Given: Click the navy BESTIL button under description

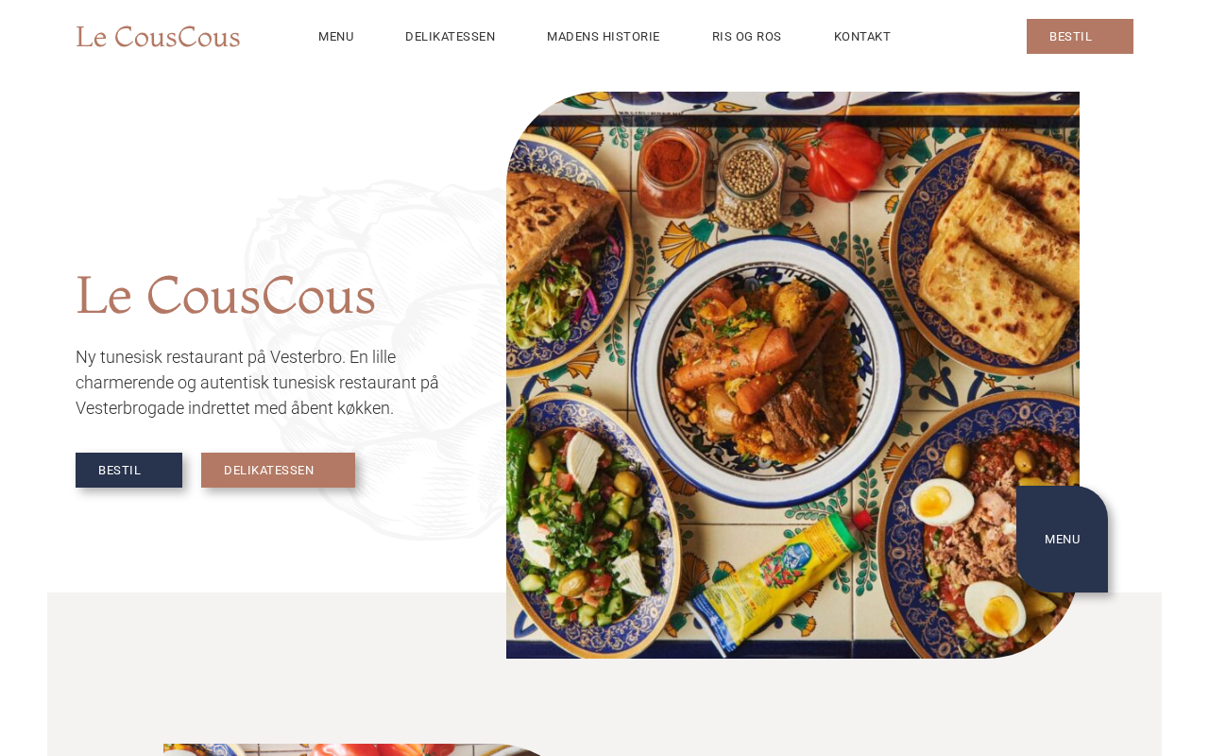Looking at the screenshot, I should pos(128,470).
